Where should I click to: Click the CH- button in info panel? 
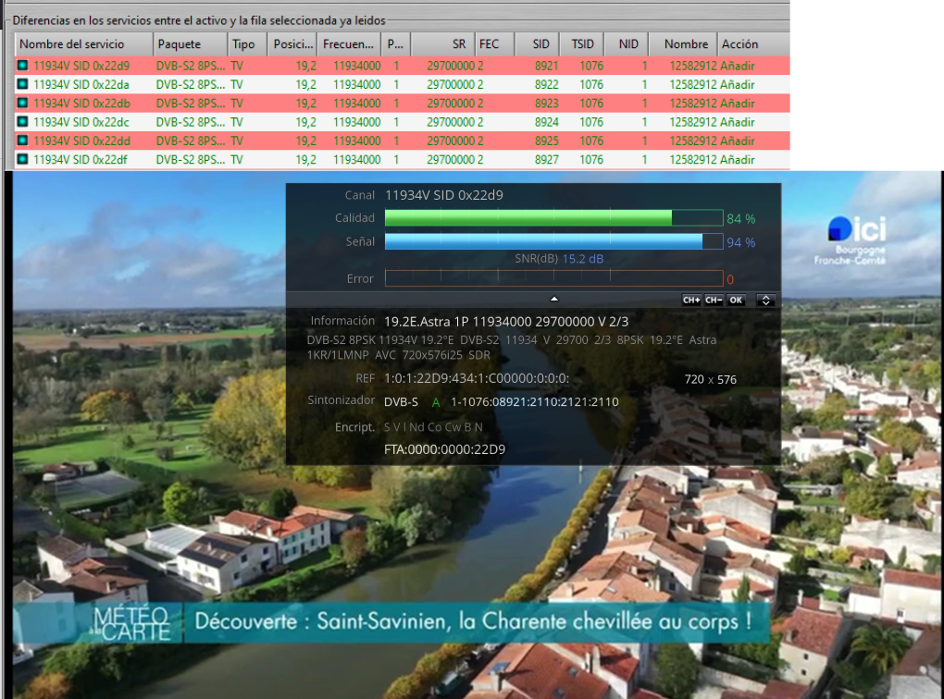coord(714,300)
